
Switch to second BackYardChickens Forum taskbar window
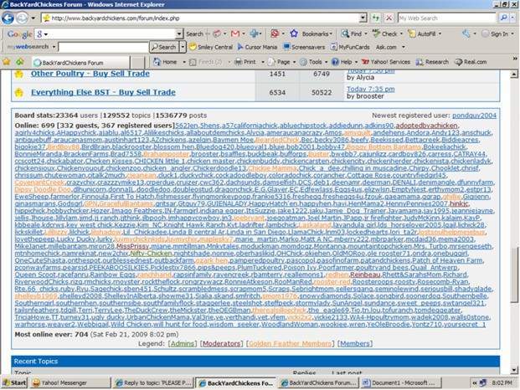pyautogui.click(x=318, y=382)
